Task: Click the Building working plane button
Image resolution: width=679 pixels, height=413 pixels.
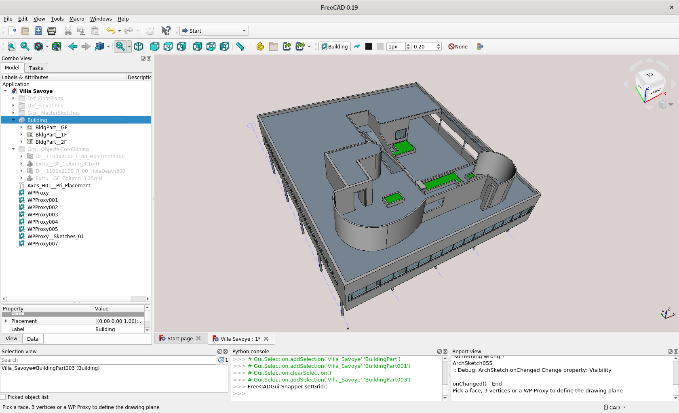Action: click(x=335, y=46)
